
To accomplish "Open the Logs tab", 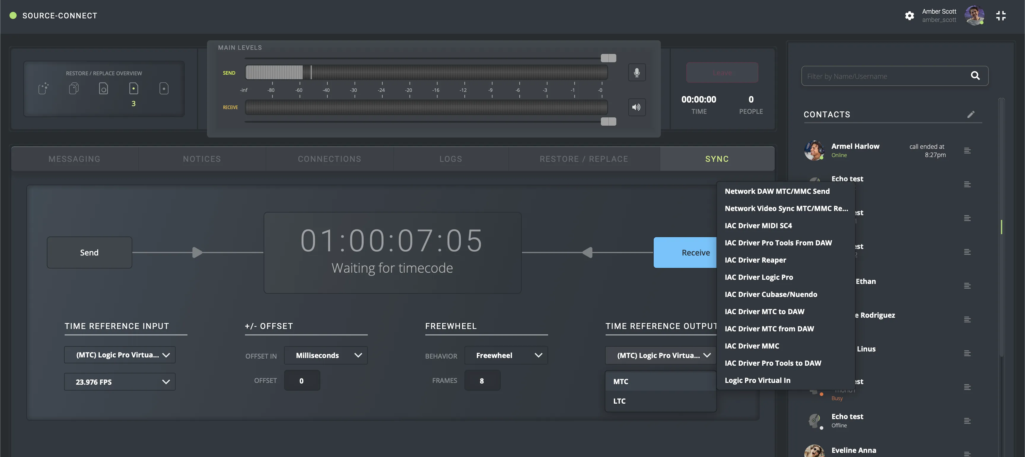I will tap(451, 159).
